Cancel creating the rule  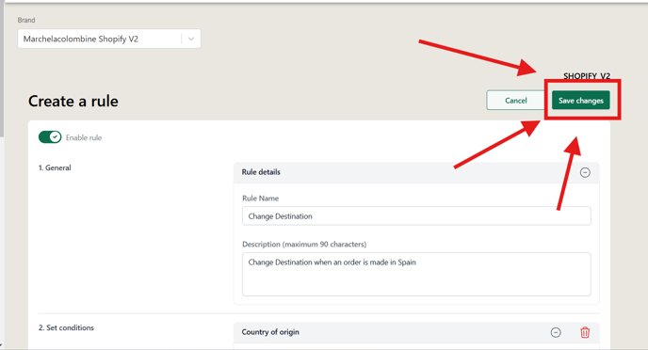(516, 101)
